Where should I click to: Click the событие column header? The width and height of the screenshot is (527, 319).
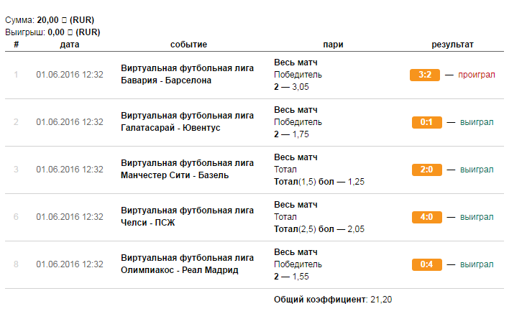tap(188, 45)
